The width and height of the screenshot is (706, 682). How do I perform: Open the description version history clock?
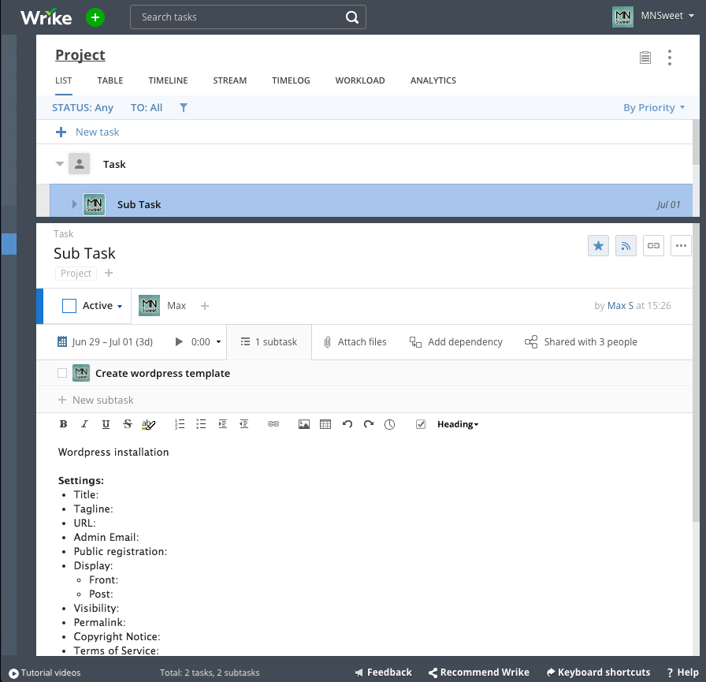click(389, 424)
